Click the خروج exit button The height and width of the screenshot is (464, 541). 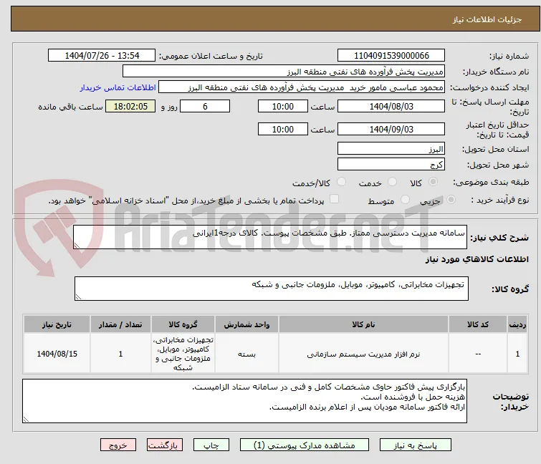coord(118,445)
